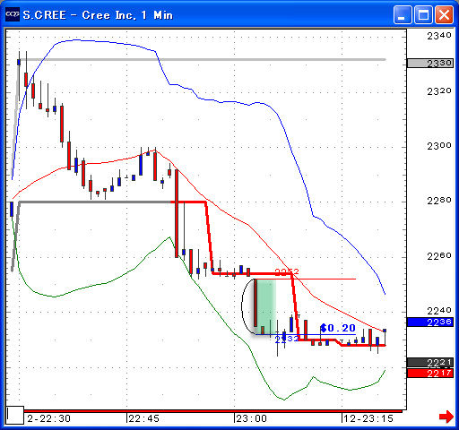
Task: Maximize the S.CREE chart window
Action: pyautogui.click(x=423, y=14)
